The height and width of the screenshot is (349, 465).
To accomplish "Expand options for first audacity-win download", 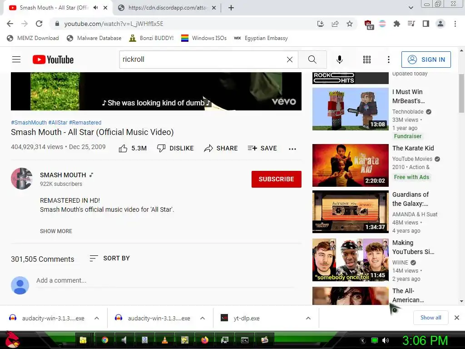I will [97, 318].
